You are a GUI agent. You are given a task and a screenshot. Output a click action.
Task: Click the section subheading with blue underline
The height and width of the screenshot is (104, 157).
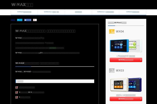(37, 63)
